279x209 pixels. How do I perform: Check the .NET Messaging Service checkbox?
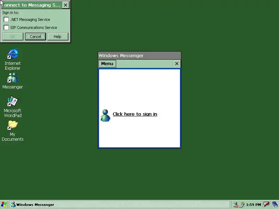(x=6, y=20)
